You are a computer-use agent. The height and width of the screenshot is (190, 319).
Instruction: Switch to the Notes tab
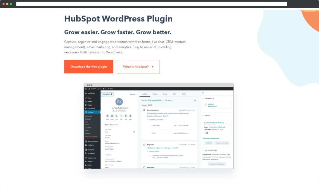[x=155, y=94]
